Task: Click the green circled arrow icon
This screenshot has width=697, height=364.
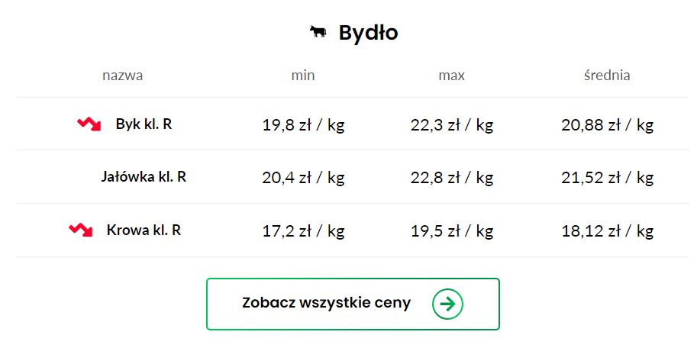Action: pos(447,304)
